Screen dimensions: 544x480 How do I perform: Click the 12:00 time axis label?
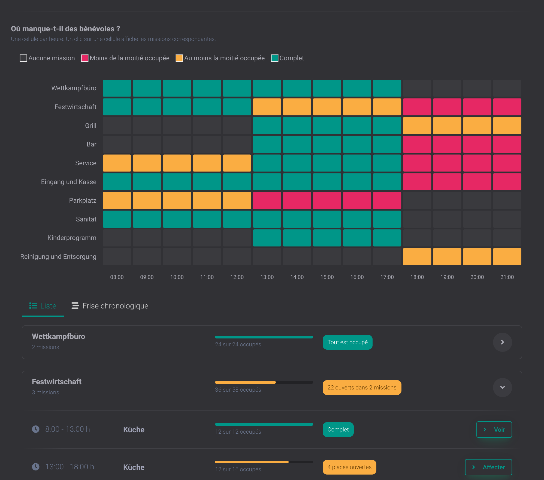[x=237, y=277]
